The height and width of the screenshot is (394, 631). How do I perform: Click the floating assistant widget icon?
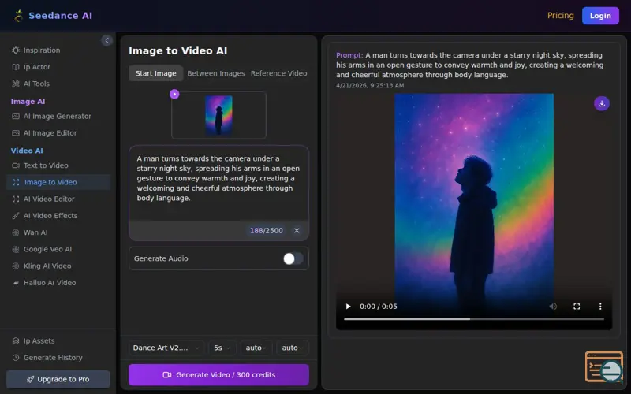point(604,366)
